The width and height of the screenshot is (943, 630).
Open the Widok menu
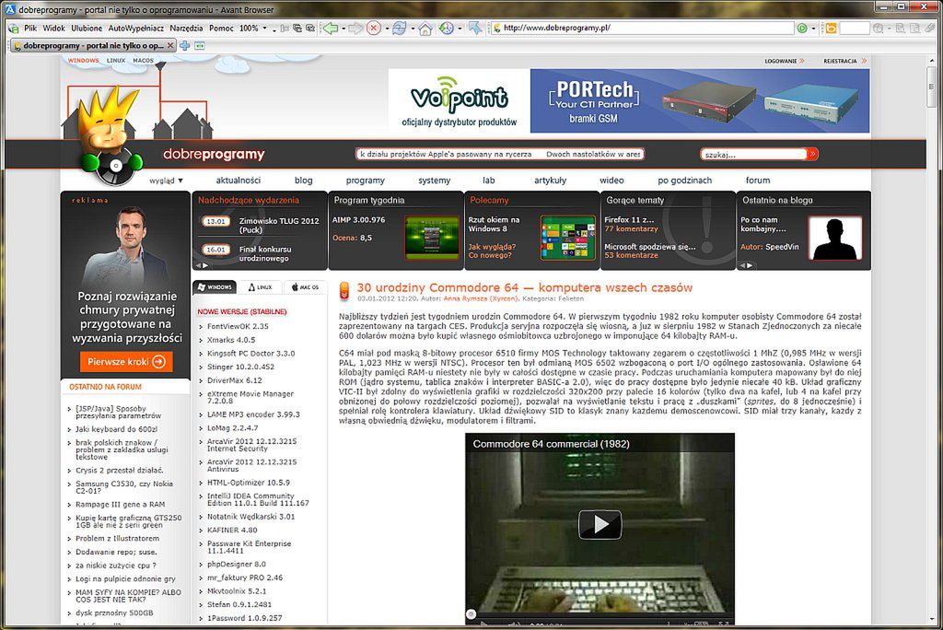(x=53, y=29)
